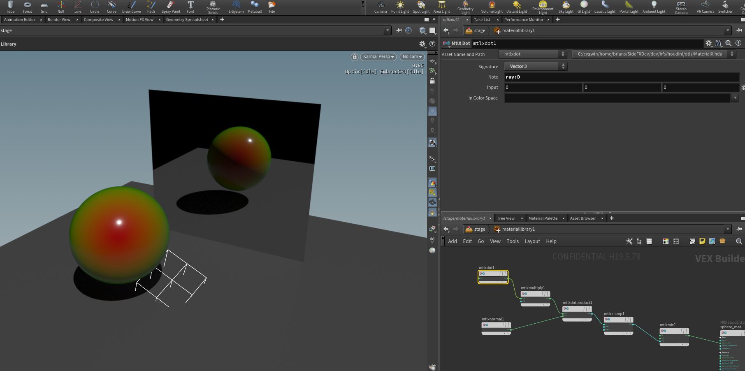This screenshot has width=745, height=371.
Task: Select the Spray Paint shelf tool
Action: point(171,7)
